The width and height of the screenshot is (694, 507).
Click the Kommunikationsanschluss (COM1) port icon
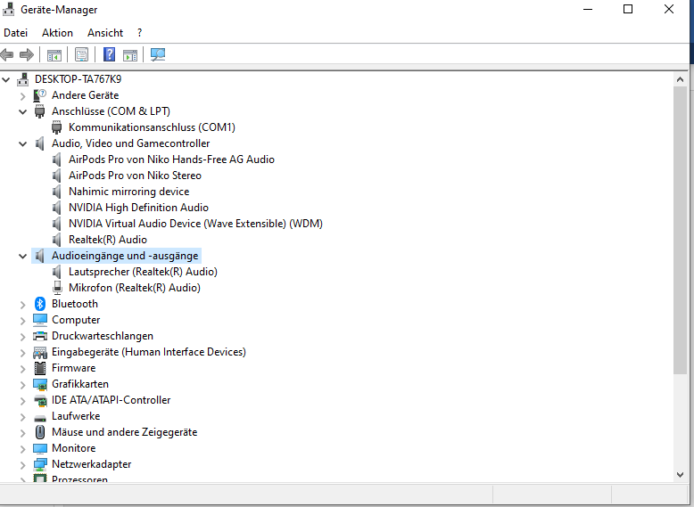(x=57, y=127)
